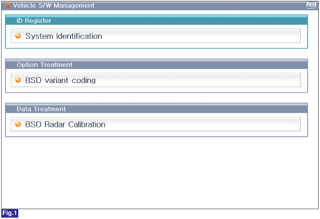Click the orange Vehicle S/W Management title icon

tap(8, 5)
